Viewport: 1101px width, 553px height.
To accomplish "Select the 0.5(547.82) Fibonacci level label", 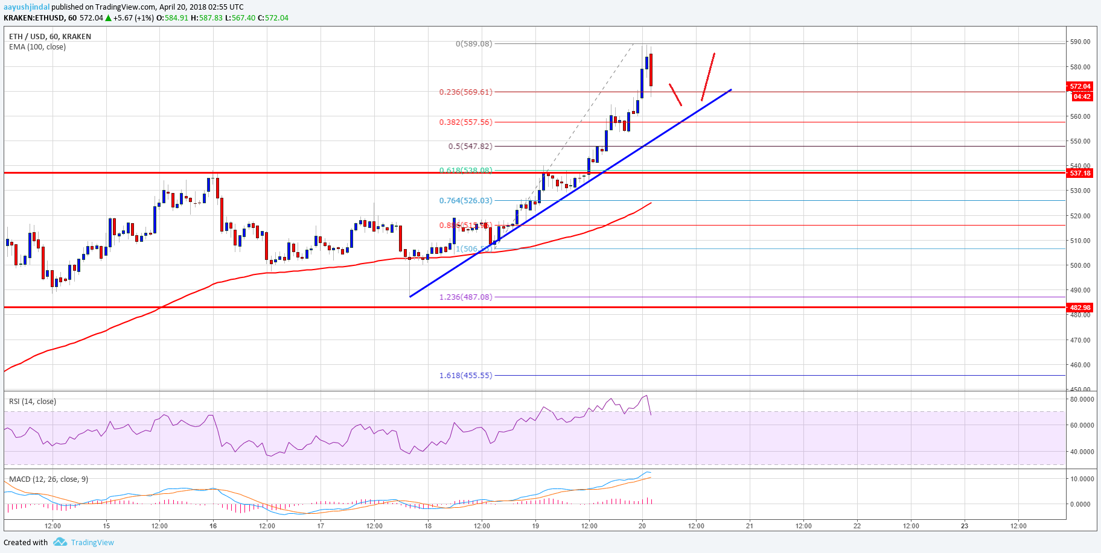I will pyautogui.click(x=470, y=147).
